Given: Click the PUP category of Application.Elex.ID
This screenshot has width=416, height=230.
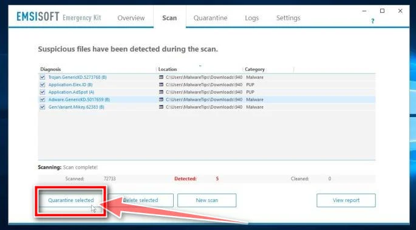Looking at the screenshot, I should (x=250, y=84).
